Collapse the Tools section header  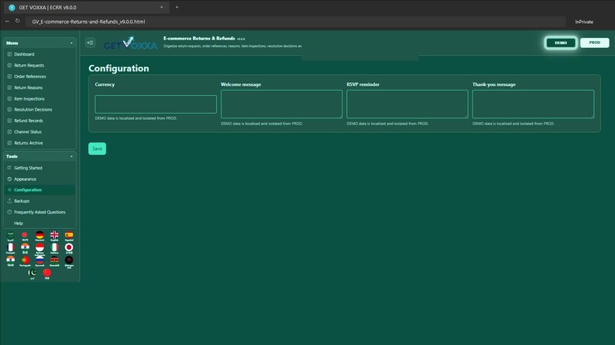[x=40, y=156]
